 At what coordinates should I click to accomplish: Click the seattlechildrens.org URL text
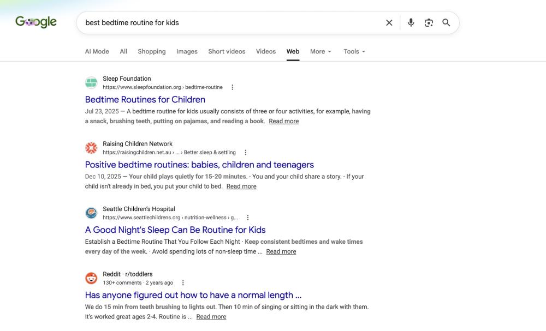click(x=170, y=218)
